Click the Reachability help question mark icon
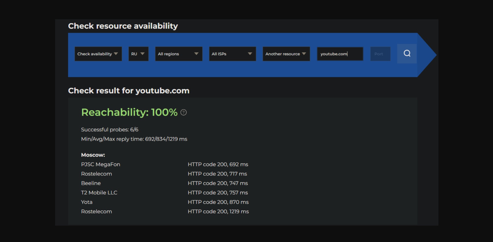Image resolution: width=493 pixels, height=242 pixels. coord(183,112)
